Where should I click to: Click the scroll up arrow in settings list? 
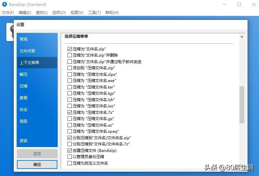(242, 37)
